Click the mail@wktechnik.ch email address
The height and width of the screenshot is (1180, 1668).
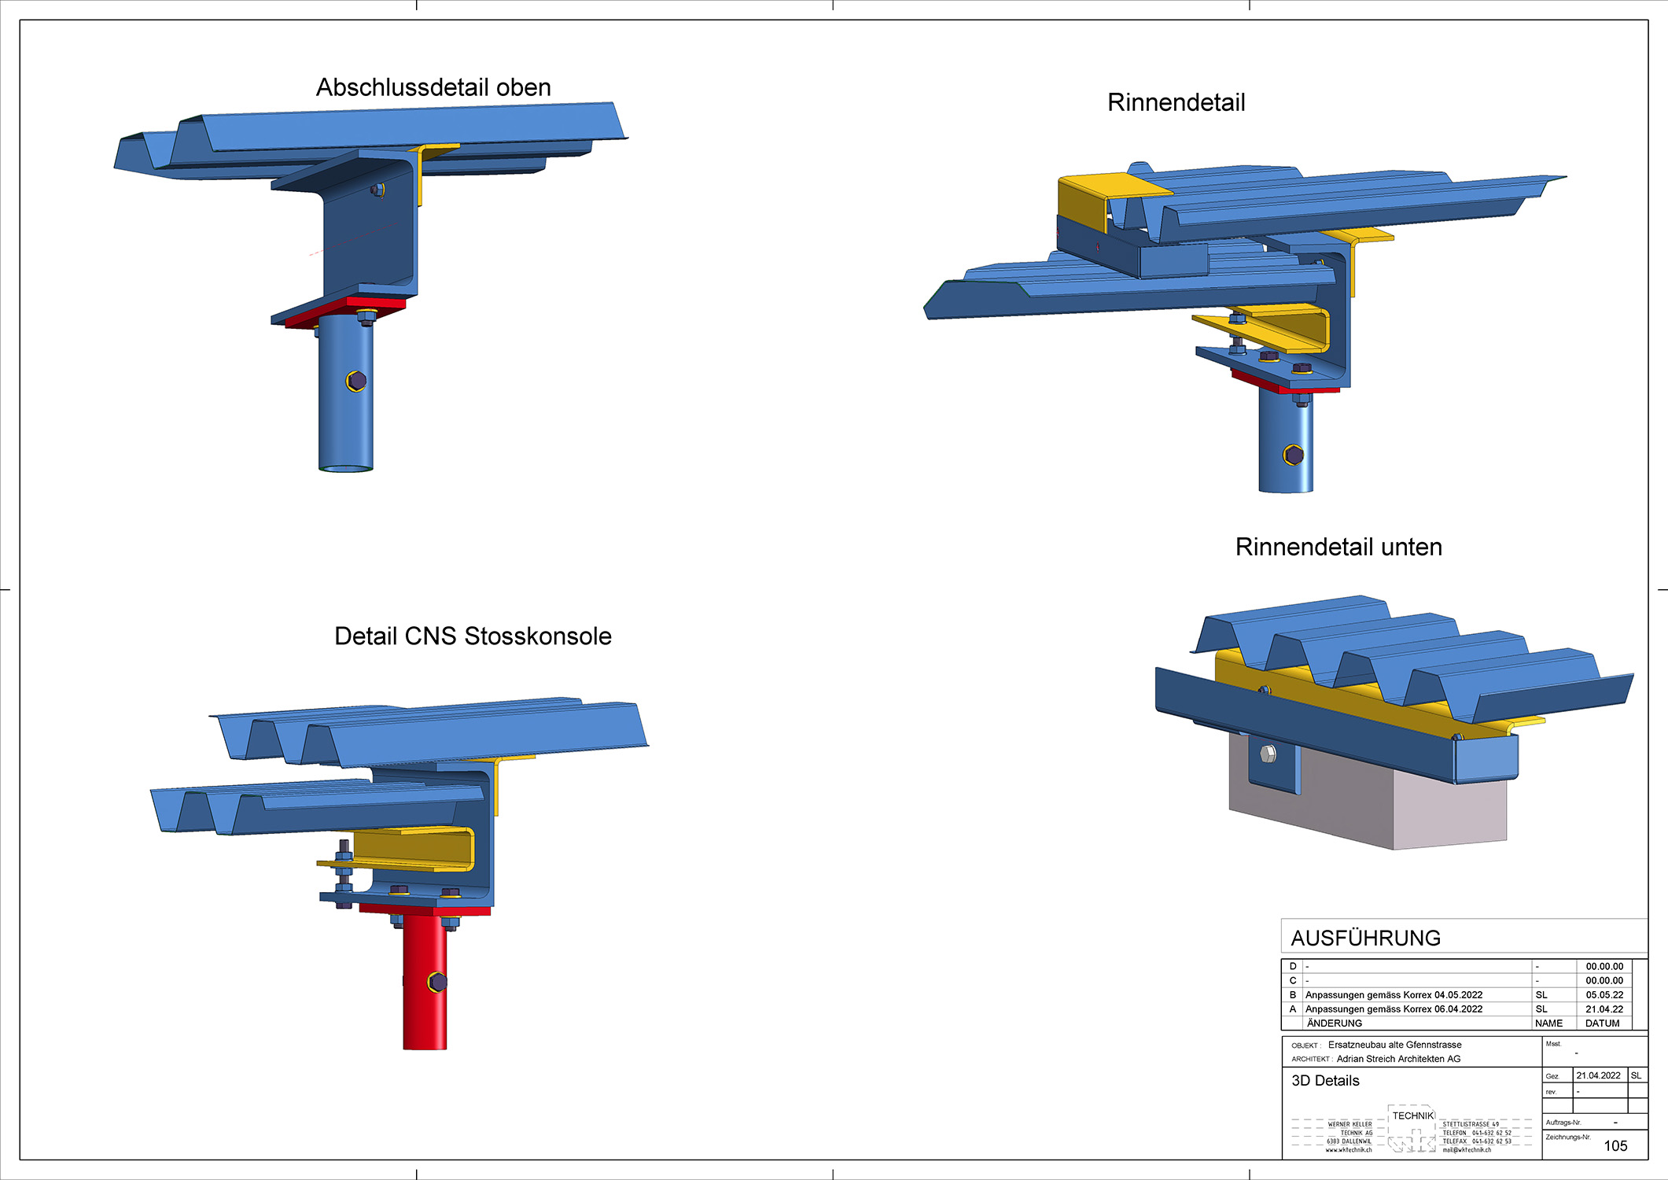(1467, 1150)
